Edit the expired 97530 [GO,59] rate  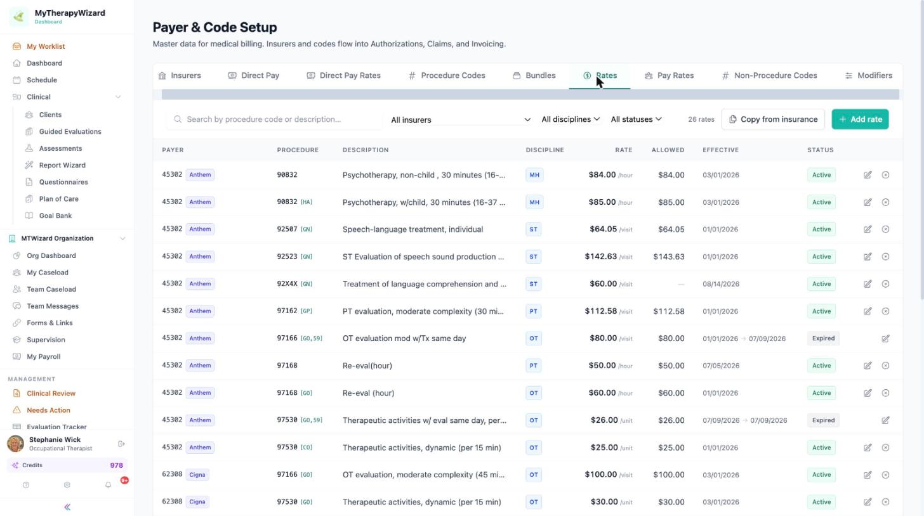pos(885,420)
